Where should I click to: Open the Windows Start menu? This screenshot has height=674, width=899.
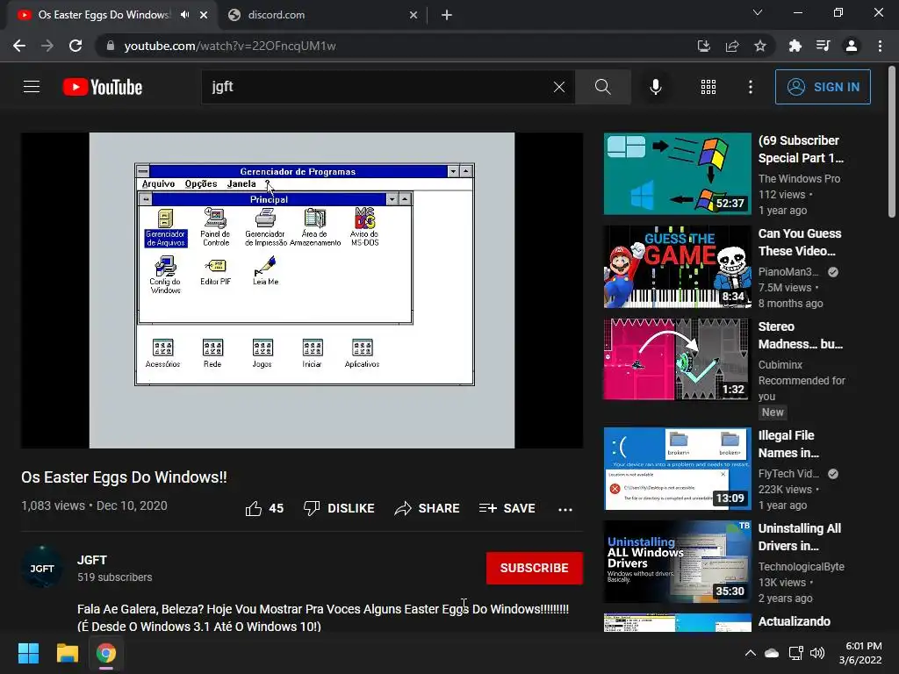(28, 653)
